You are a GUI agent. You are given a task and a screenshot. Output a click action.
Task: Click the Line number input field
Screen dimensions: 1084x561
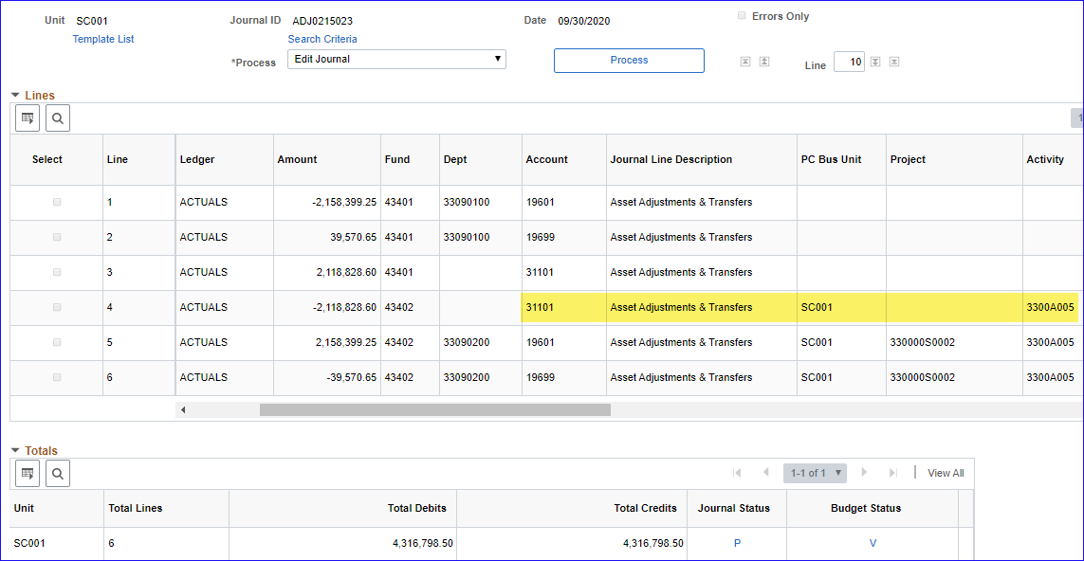pyautogui.click(x=849, y=63)
